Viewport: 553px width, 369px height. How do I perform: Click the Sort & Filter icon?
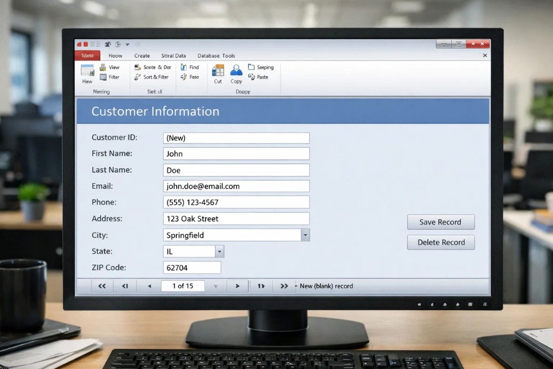pyautogui.click(x=138, y=77)
